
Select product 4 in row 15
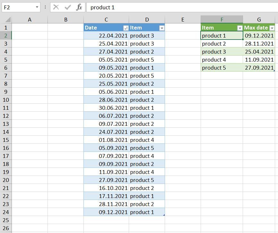tap(147, 140)
